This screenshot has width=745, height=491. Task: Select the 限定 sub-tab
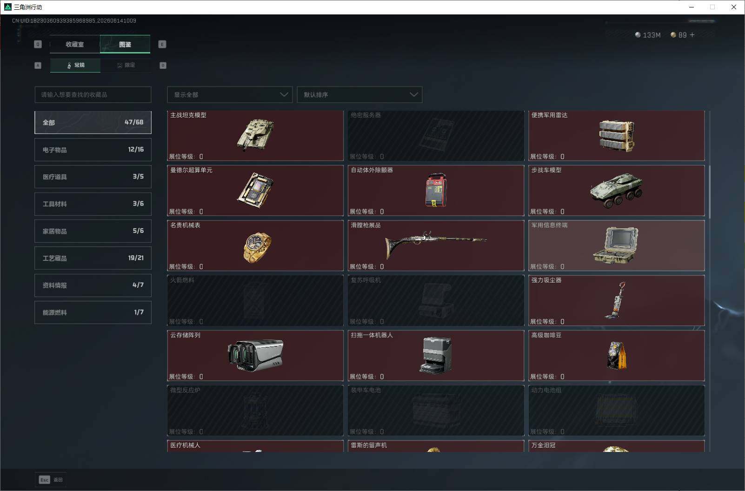(x=126, y=65)
